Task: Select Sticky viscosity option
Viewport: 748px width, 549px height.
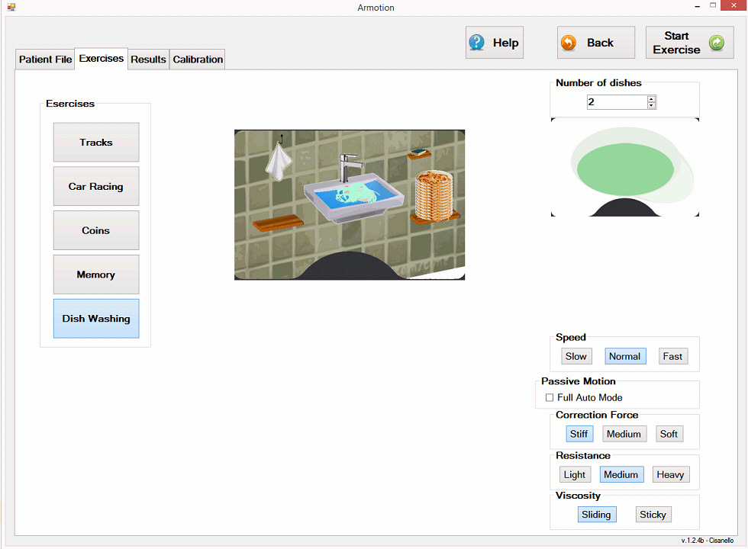Action: (x=653, y=514)
